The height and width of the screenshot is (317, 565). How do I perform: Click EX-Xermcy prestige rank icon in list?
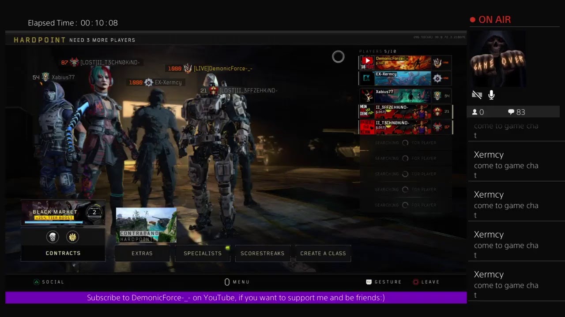point(437,78)
